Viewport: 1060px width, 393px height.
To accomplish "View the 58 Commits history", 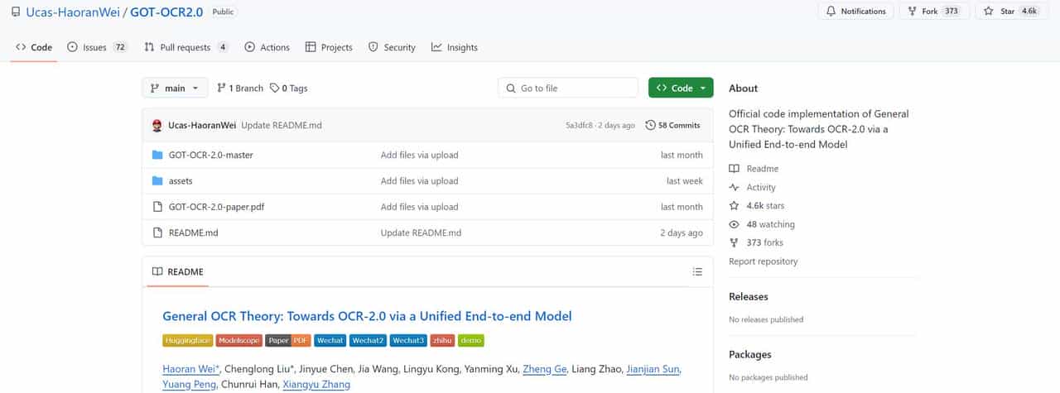I will tap(672, 126).
